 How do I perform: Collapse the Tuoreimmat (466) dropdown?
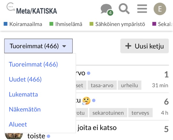click(x=38, y=46)
